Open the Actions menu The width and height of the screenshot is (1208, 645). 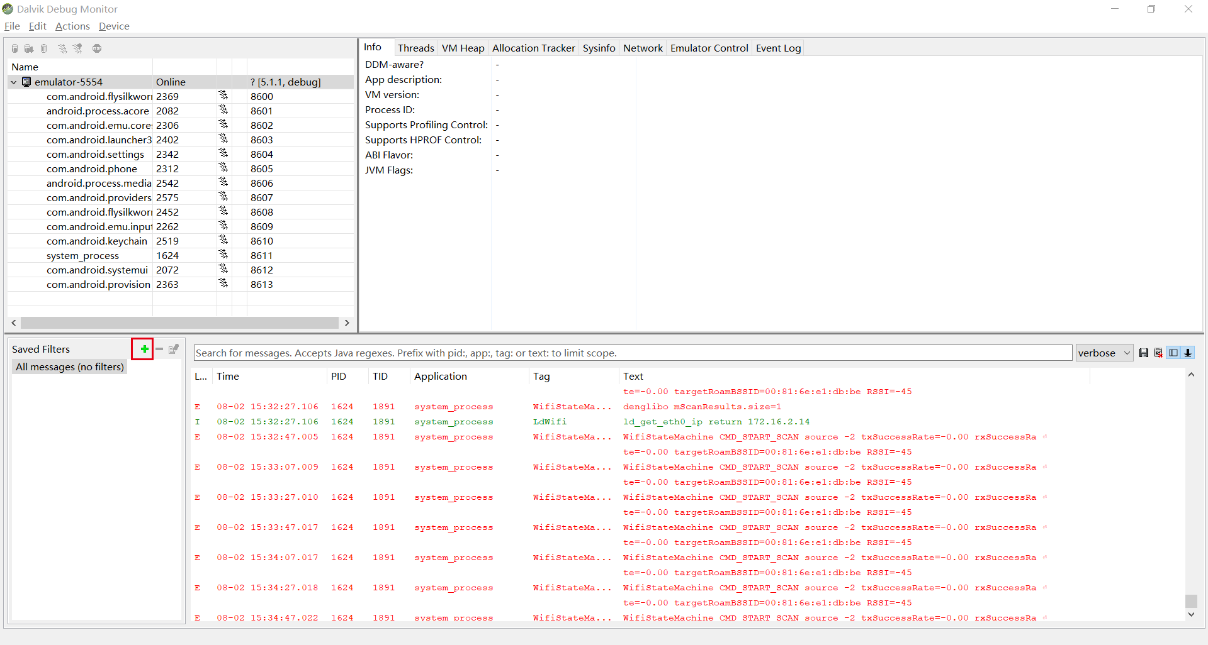[x=72, y=26]
